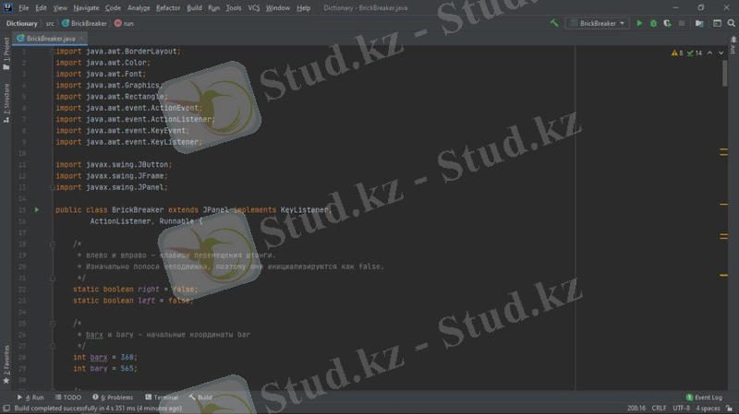
Task: Open the Run tool window button
Action: [30, 397]
